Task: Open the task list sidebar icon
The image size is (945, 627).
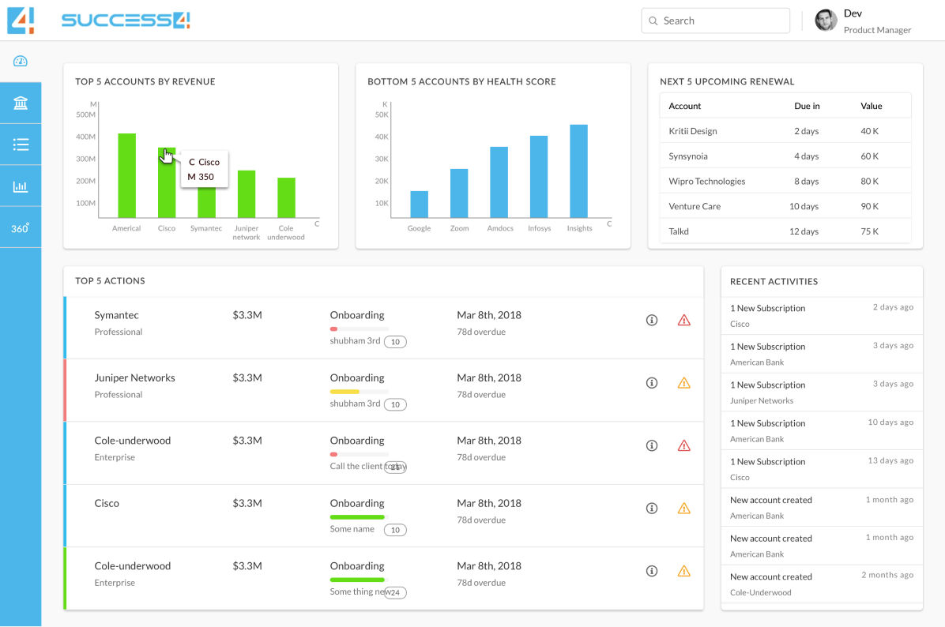Action: (21, 145)
